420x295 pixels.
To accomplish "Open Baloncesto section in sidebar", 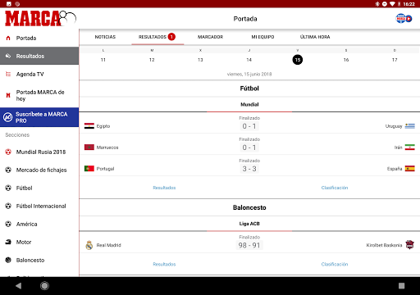I will (39, 260).
